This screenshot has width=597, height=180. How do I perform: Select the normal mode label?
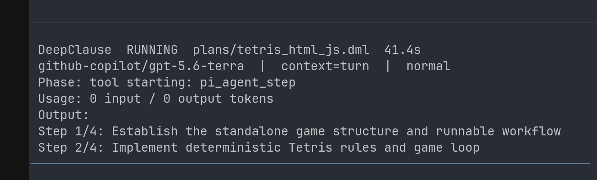[x=428, y=66]
